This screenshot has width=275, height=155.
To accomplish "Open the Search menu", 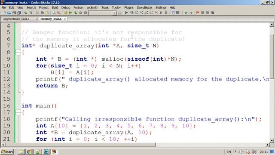I will pos(31,8).
